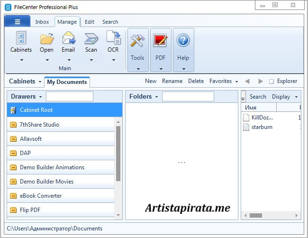
Task: Click the New button
Action: click(151, 81)
